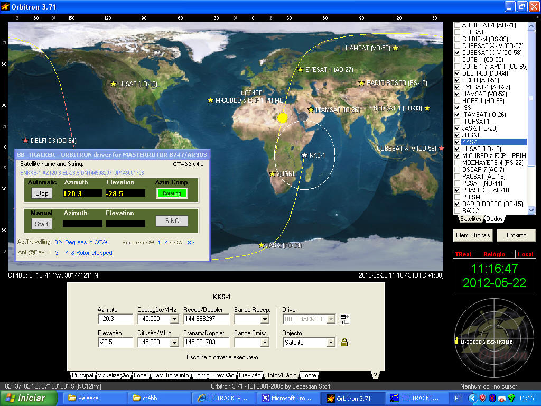Uncheck the ISS satellite checkbox
This screenshot has height=406, width=541.
[457, 108]
